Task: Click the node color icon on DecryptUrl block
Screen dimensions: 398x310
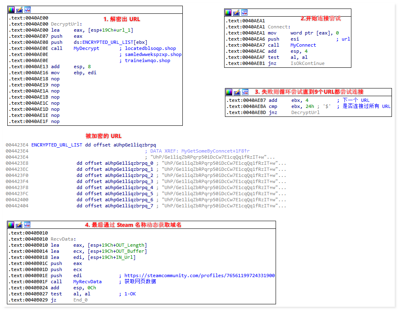Action: tap(11, 10)
